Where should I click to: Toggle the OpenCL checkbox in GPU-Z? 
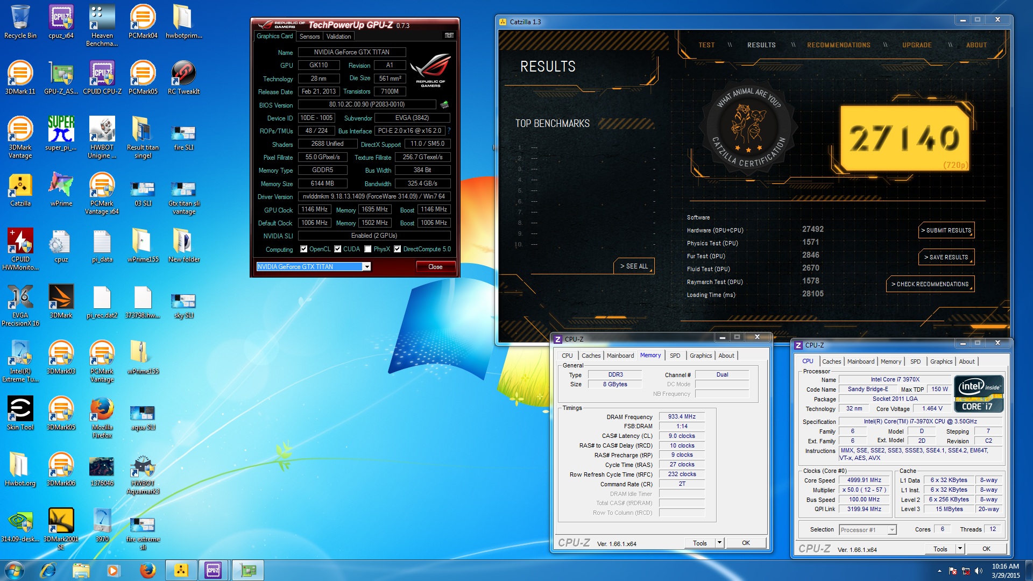tap(303, 249)
